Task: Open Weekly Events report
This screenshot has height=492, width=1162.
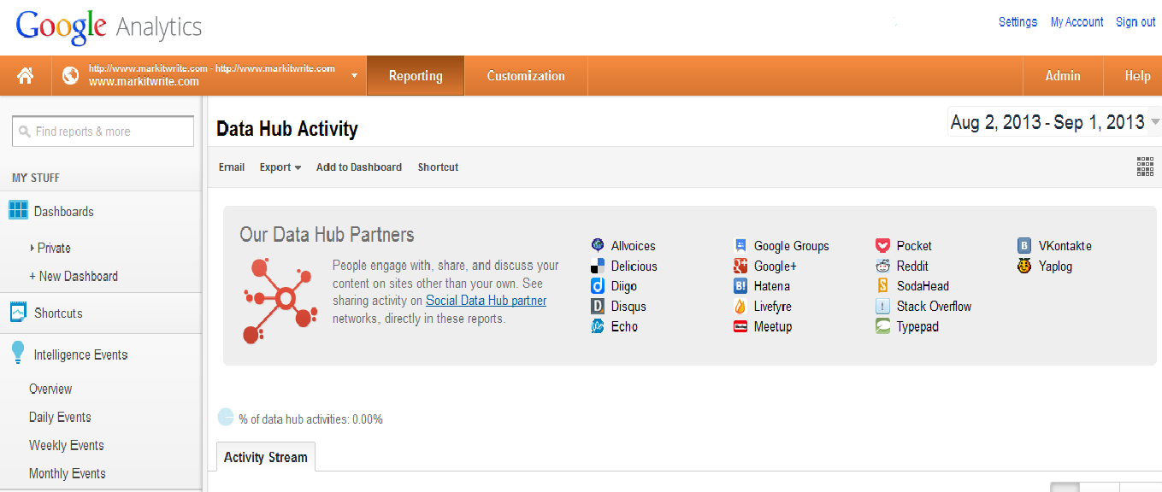Action: coord(67,445)
